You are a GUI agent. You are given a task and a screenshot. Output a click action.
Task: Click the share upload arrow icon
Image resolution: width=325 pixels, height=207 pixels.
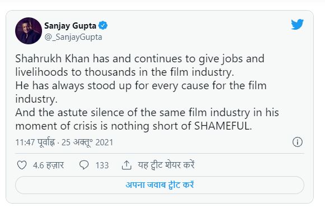[x=127, y=165]
